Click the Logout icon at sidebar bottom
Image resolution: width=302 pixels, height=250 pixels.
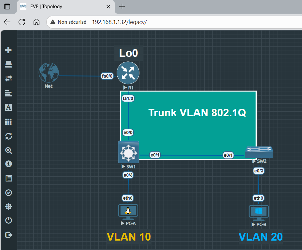(9, 235)
